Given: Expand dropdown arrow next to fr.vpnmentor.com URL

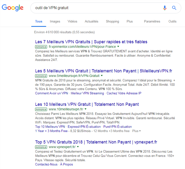Looking at the screenshot, I should (x=118, y=46).
